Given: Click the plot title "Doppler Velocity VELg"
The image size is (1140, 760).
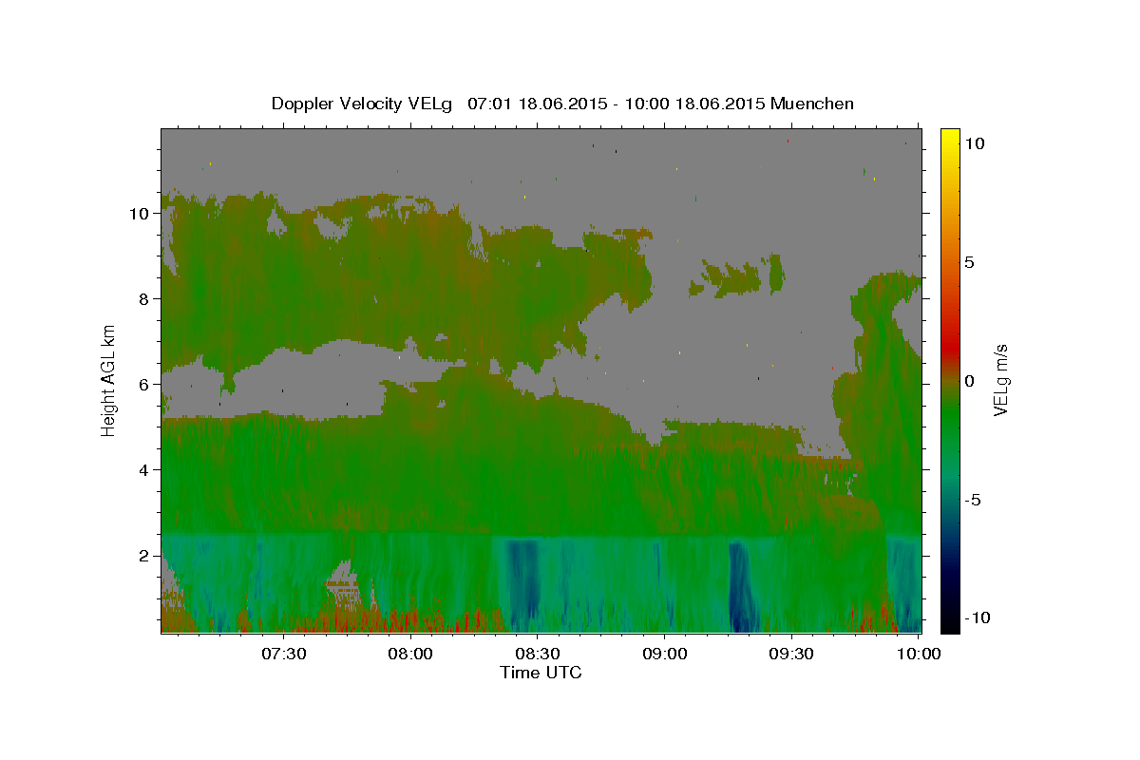Looking at the screenshot, I should [x=362, y=104].
